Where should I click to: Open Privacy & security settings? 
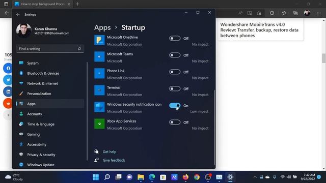point(50,155)
